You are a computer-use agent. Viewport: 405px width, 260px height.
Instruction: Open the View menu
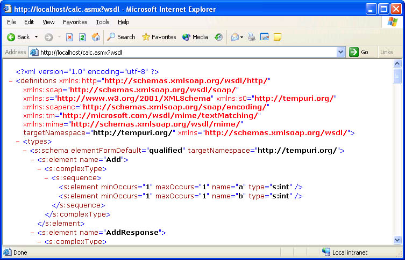click(x=48, y=22)
